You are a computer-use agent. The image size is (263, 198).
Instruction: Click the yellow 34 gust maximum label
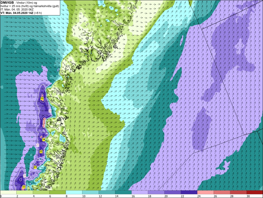click(x=44, y=139)
